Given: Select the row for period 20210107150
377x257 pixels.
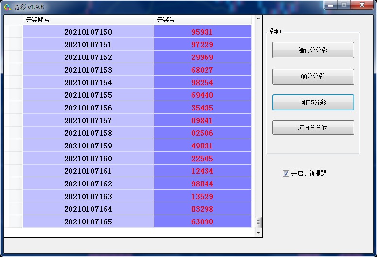Looking at the screenshot, I should 88,32.
